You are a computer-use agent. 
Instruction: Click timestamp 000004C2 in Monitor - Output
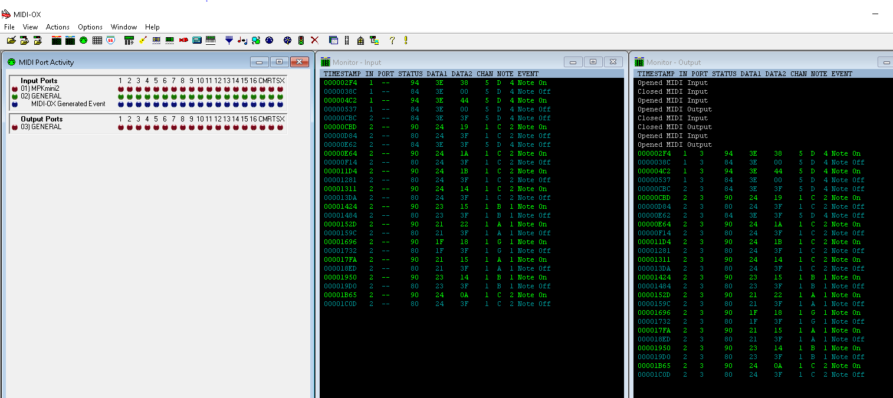pos(654,171)
